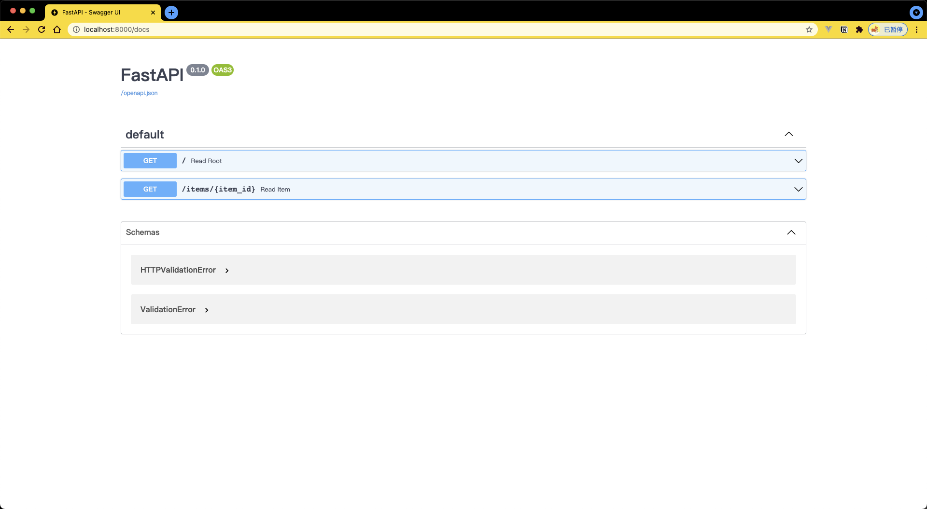This screenshot has width=927, height=509.
Task: Click the GET badge for Read Root
Action: click(150, 161)
